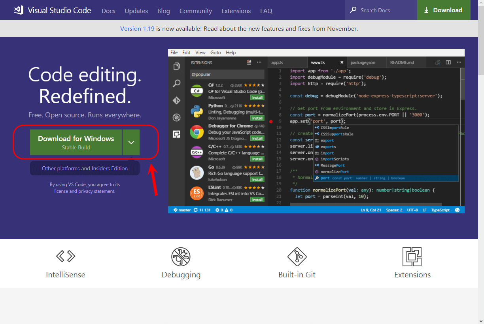The width and height of the screenshot is (484, 324).
Task: Click Install button for Go extension
Action: 257,179
